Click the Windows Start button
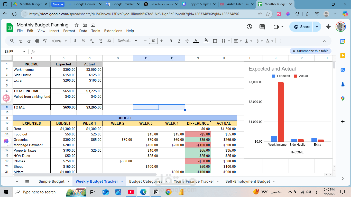The image size is (351, 197). pyautogui.click(x=6, y=192)
